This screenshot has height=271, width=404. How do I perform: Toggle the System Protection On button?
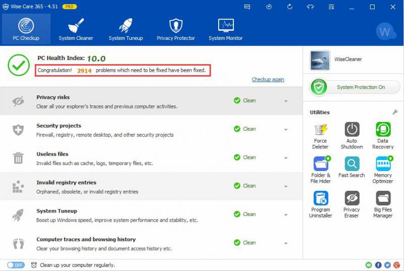tap(355, 87)
